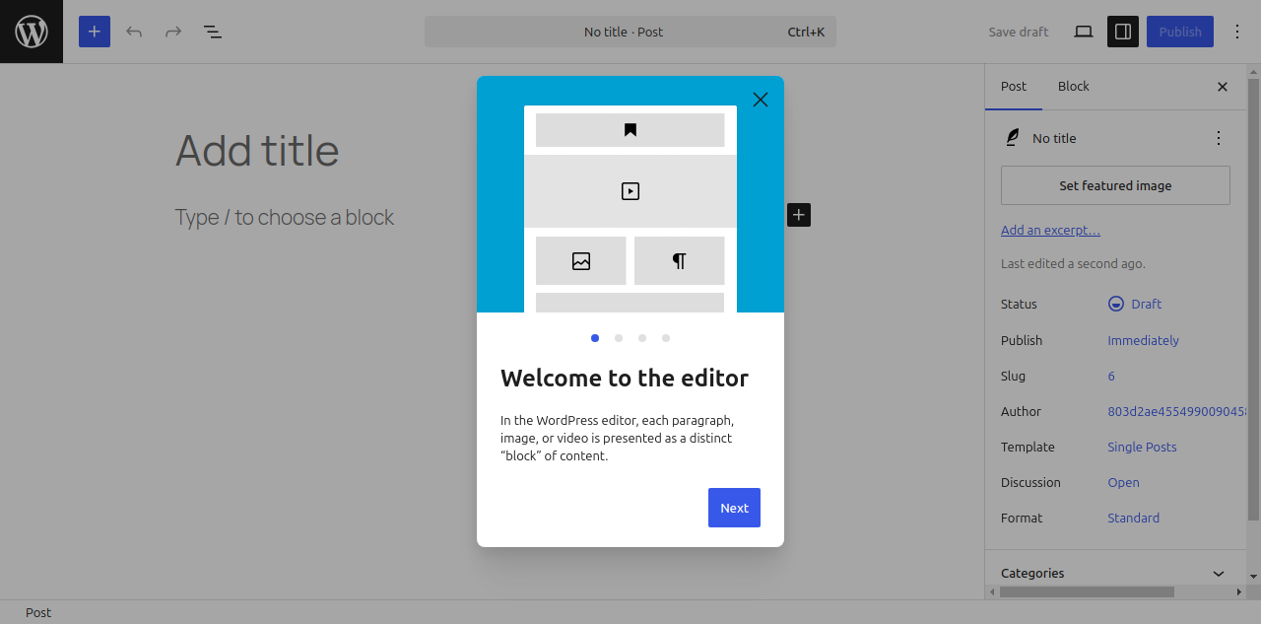Switch to the Post tab in the sidebar
Screen dimensions: 1261x624
pos(1014,87)
